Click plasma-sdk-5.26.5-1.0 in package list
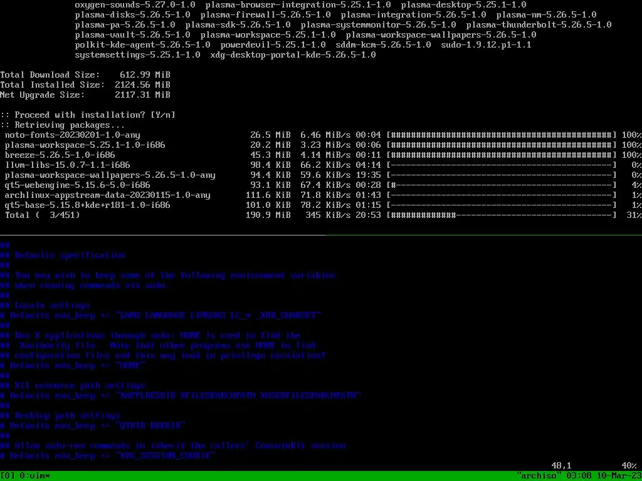 (238, 24)
